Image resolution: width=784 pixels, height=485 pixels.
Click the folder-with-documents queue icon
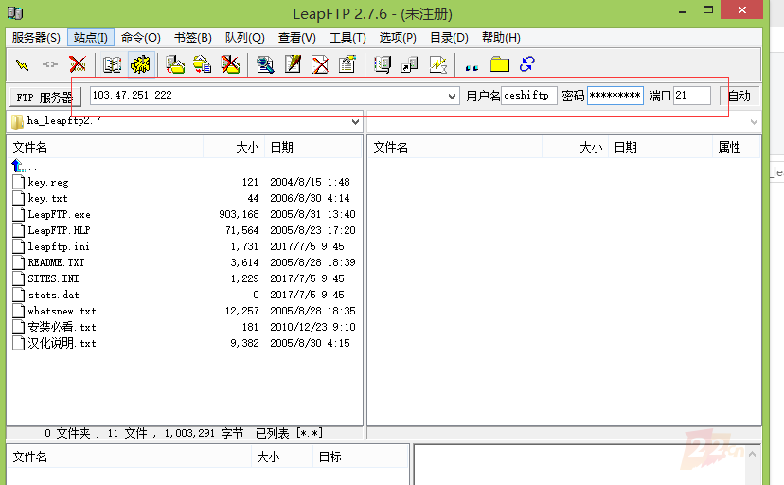pyautogui.click(x=202, y=64)
